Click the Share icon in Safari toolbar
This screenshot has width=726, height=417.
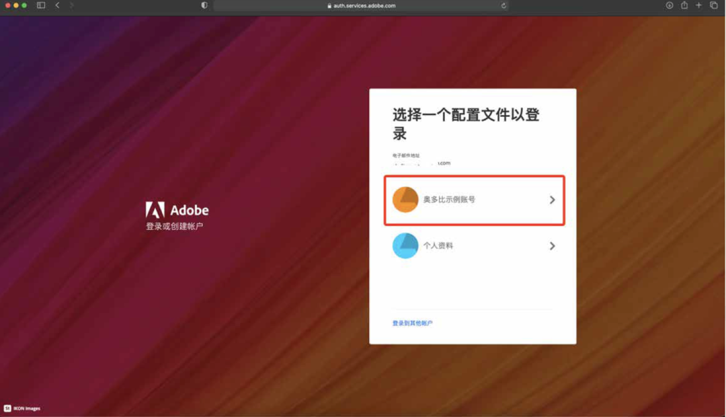(x=682, y=5)
